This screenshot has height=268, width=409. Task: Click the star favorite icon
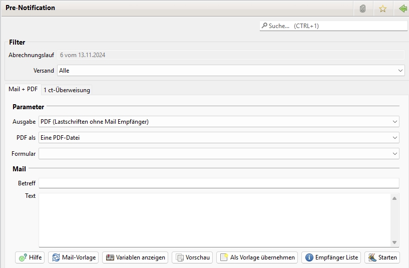click(383, 9)
